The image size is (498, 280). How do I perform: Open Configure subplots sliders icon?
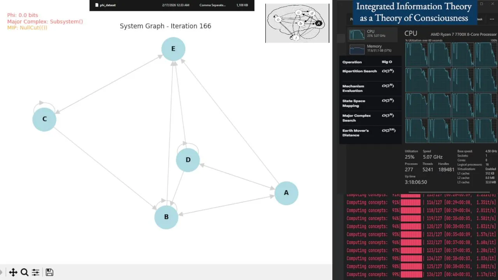35,272
